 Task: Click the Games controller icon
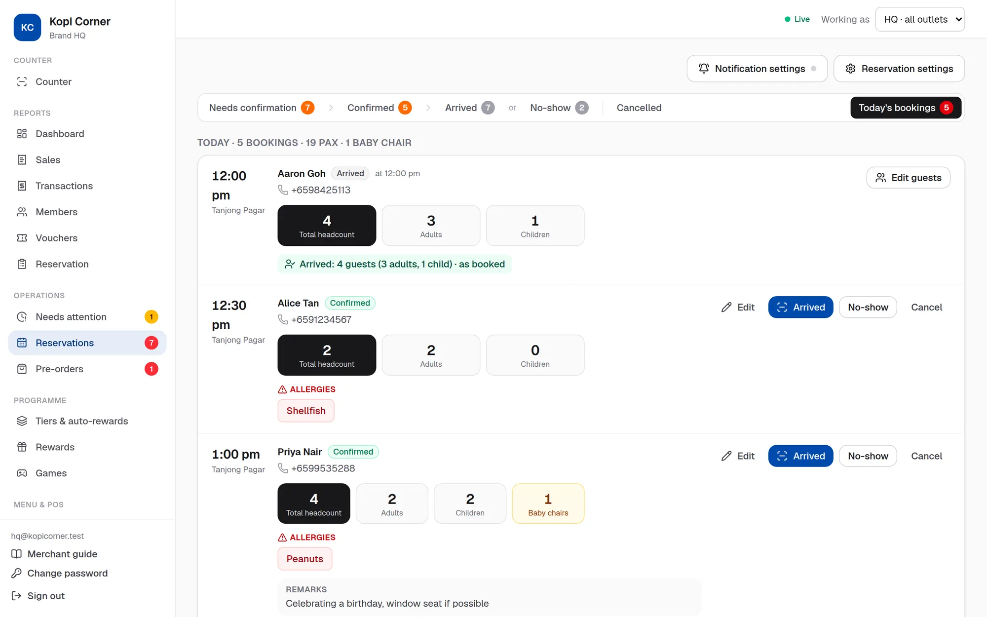(x=22, y=473)
